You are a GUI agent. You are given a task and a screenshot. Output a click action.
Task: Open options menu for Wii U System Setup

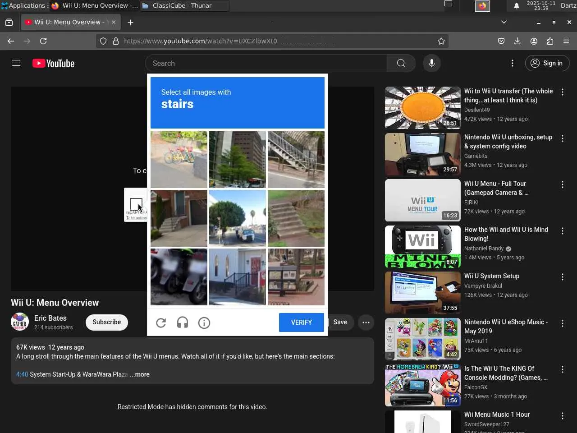pyautogui.click(x=563, y=277)
